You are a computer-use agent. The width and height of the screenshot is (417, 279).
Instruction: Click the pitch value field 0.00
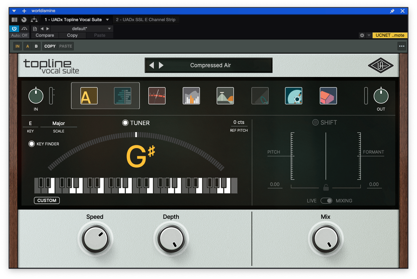click(275, 184)
